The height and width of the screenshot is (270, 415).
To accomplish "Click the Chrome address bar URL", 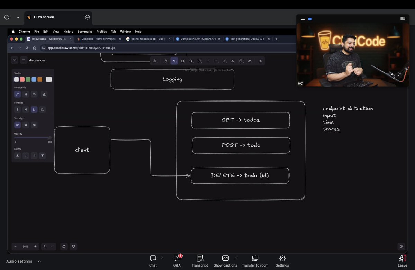I will pos(81,48).
